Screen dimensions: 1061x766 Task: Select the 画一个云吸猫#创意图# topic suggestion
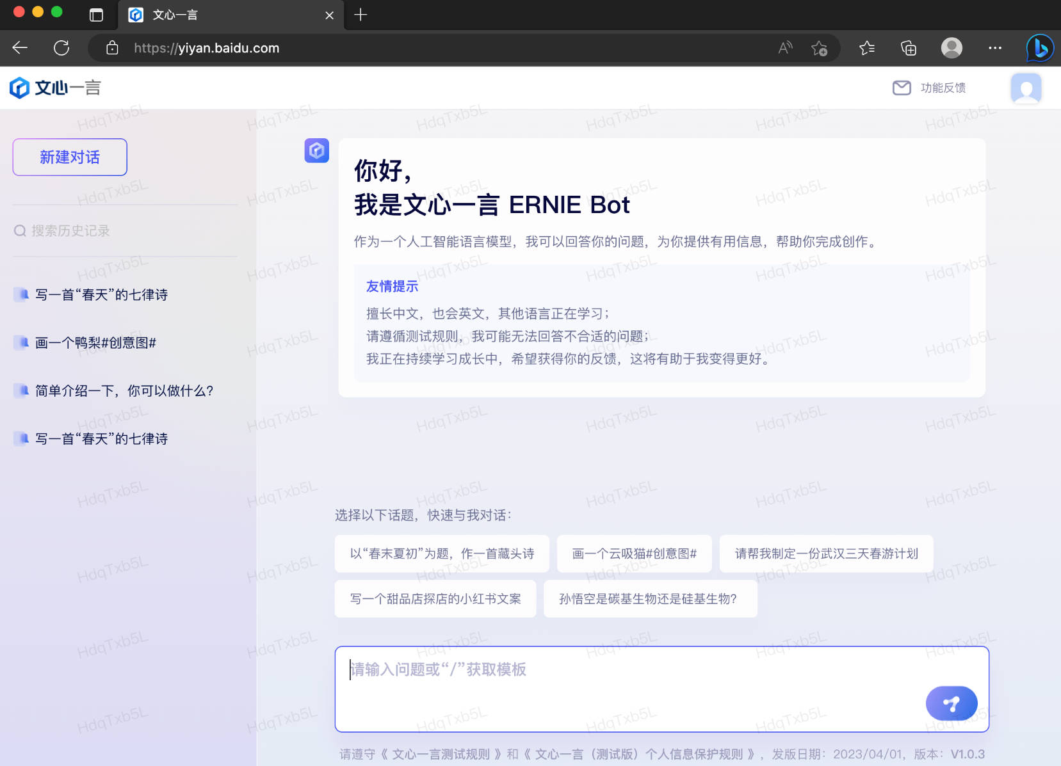click(x=634, y=554)
